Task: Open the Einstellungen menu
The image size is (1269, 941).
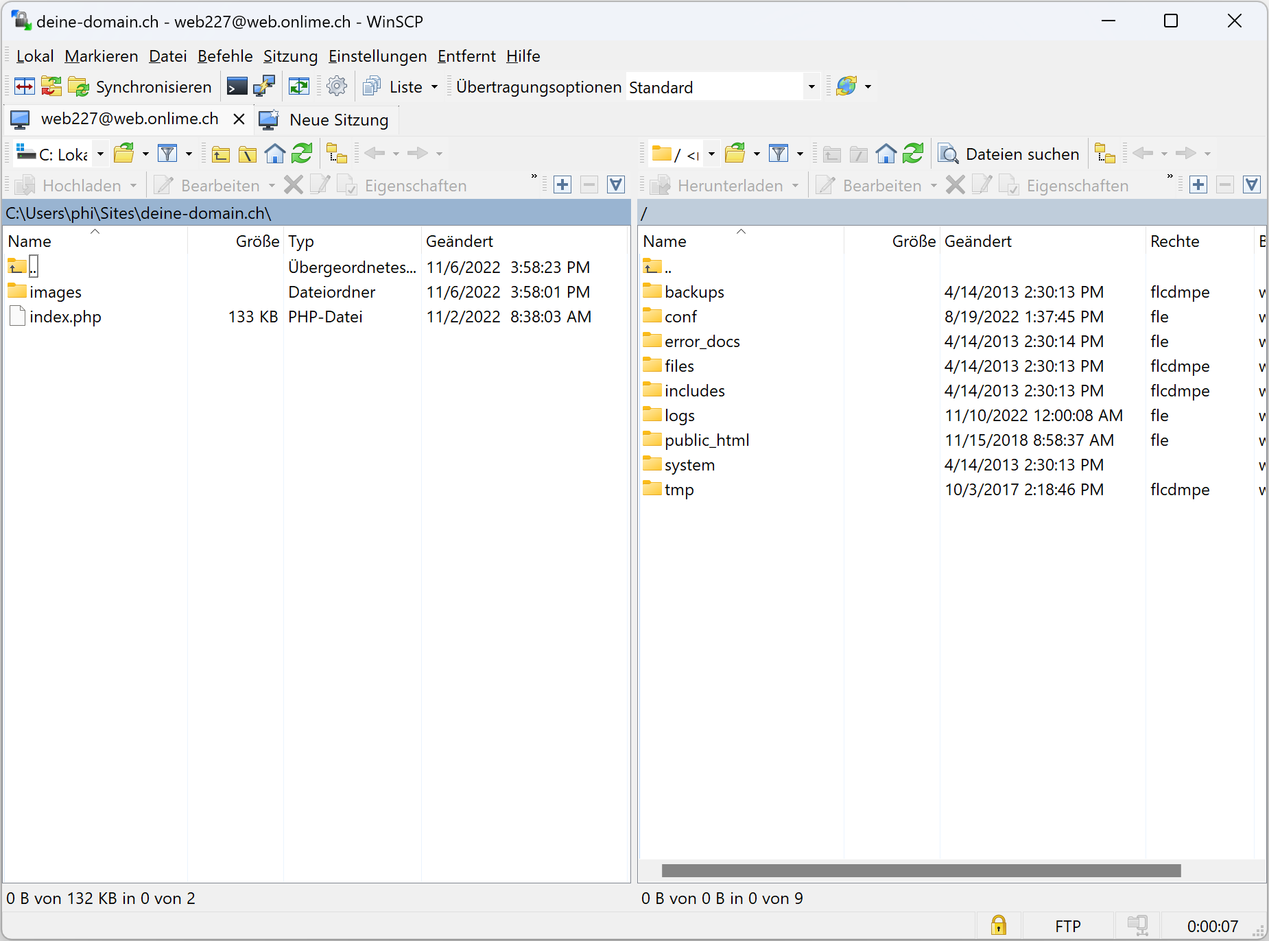Action: (377, 56)
